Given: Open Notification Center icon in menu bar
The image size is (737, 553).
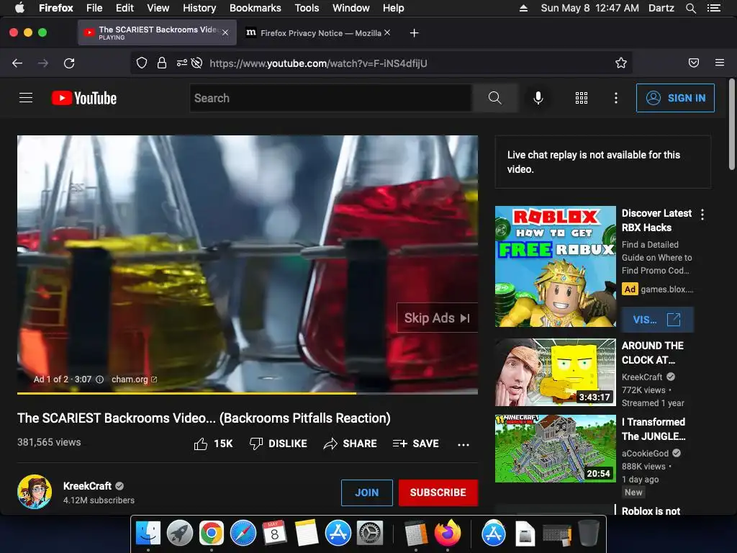Looking at the screenshot, I should (714, 8).
